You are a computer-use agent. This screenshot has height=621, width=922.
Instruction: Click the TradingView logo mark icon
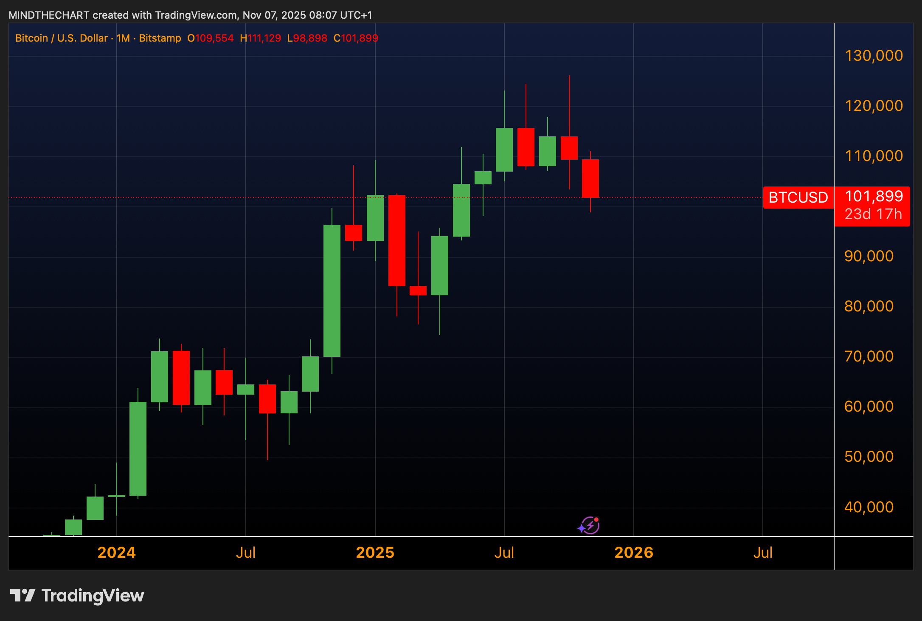click(22, 595)
